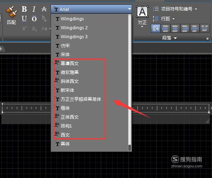This screenshot has height=178, width=212.
Task: Open the 行距 line spacing dropdown
Action: (173, 19)
